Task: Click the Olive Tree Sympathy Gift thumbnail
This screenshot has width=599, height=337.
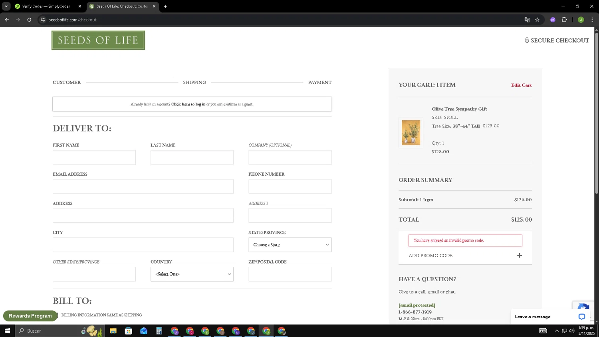Action: (x=411, y=133)
